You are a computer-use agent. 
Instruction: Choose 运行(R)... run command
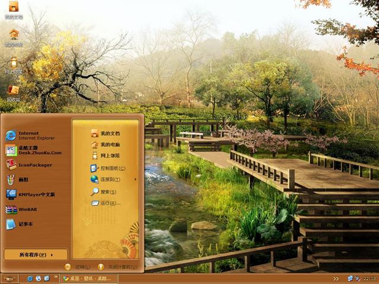(105, 204)
